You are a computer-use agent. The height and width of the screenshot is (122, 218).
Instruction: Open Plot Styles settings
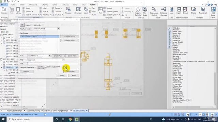[x=145, y=12]
